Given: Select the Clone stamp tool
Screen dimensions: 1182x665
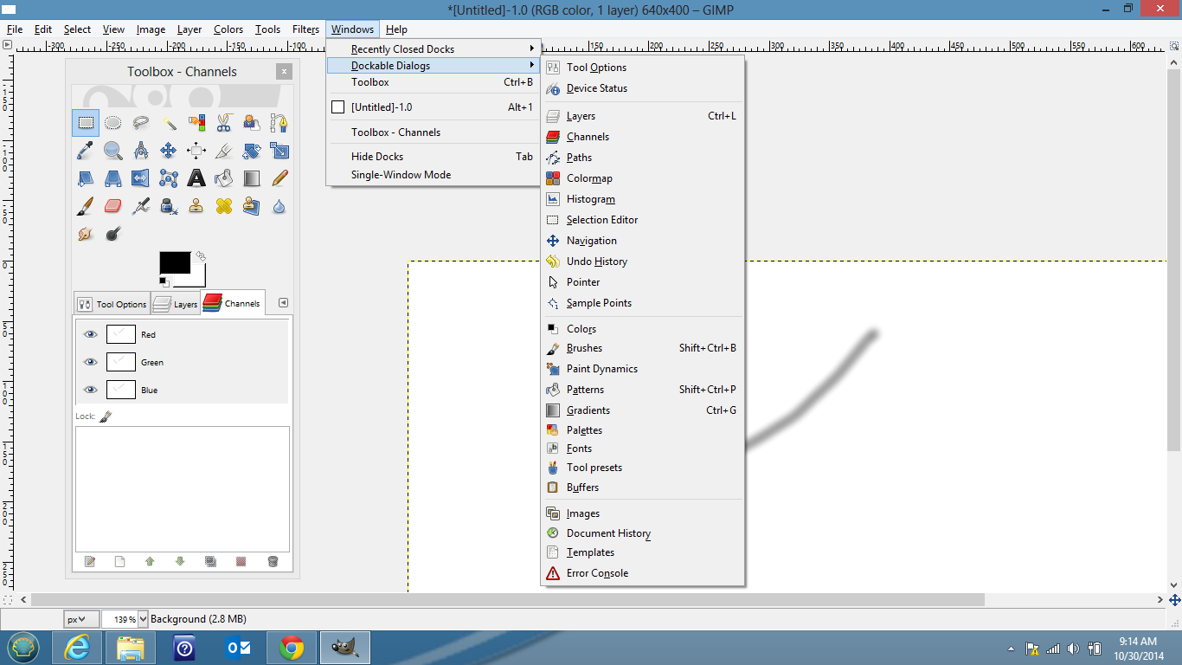Looking at the screenshot, I should (x=196, y=206).
